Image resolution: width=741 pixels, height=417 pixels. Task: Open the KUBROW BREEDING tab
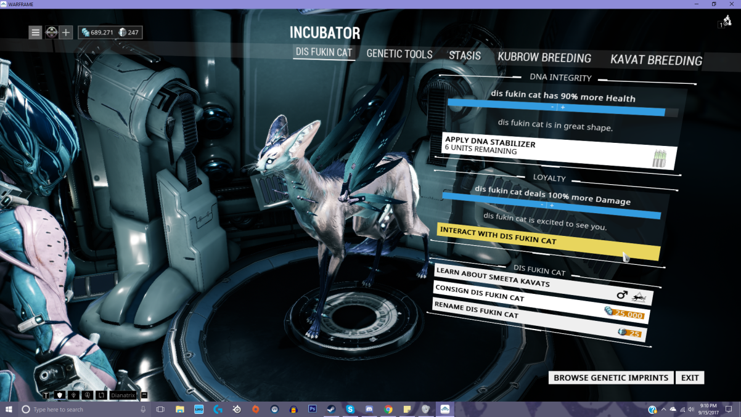pyautogui.click(x=544, y=58)
